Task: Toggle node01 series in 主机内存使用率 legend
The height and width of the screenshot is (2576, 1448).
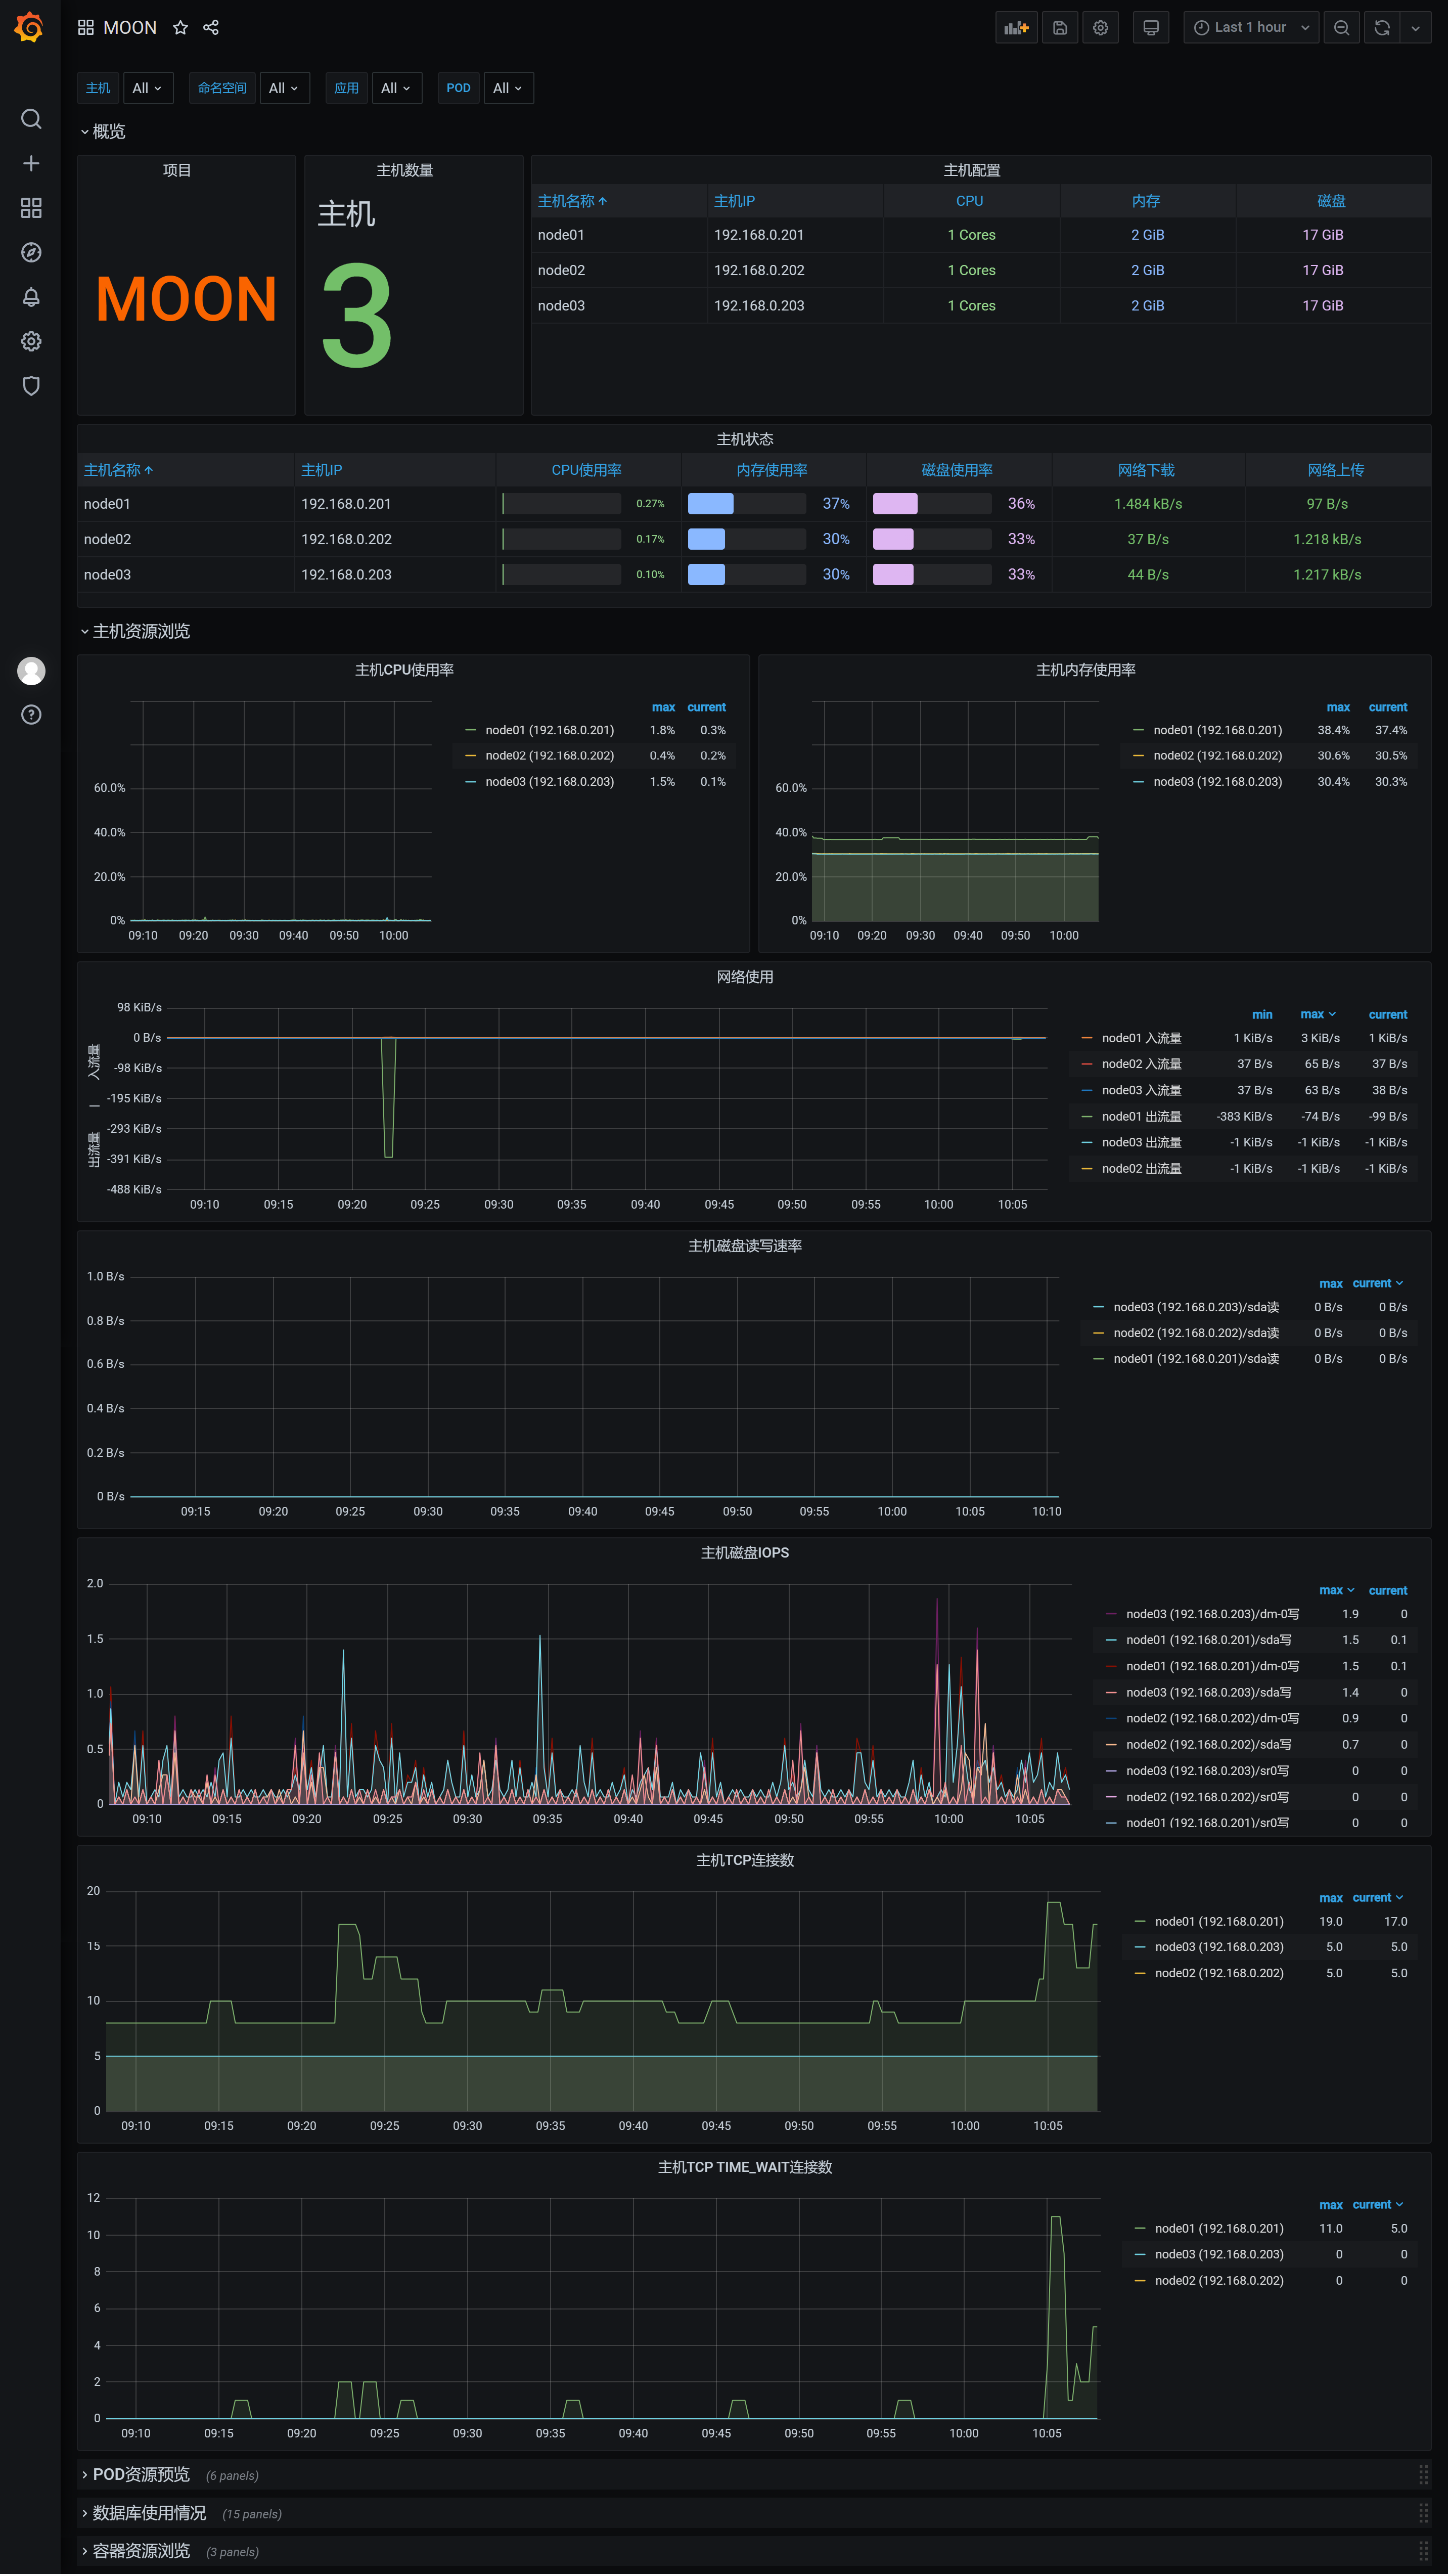Action: pyautogui.click(x=1217, y=730)
